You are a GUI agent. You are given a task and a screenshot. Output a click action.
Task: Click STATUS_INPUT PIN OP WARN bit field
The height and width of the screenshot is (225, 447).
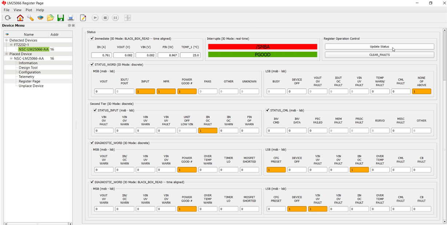pyautogui.click(x=249, y=130)
